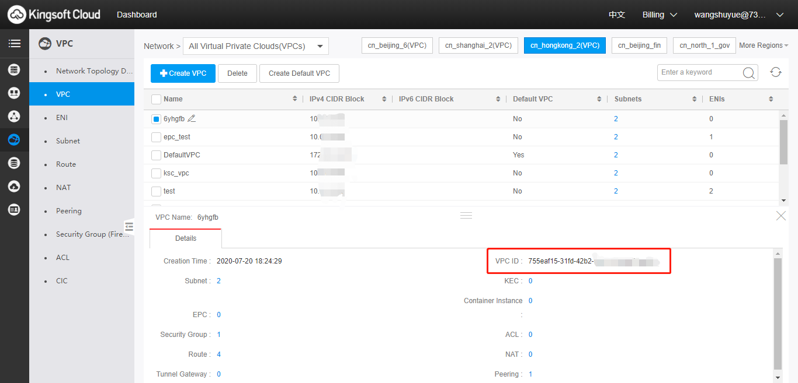
Task: Open ENI in sidebar menu
Action: point(82,117)
